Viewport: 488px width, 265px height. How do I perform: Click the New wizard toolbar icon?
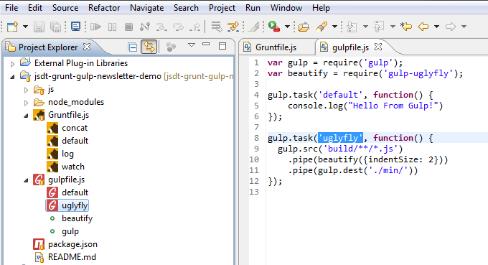coord(12,27)
